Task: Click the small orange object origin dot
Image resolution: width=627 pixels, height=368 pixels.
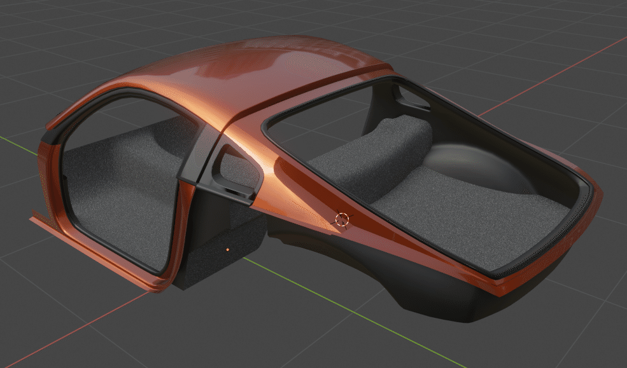Action: click(227, 250)
